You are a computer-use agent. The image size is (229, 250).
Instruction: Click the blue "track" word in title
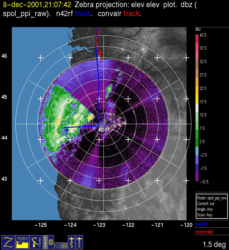click(84, 14)
